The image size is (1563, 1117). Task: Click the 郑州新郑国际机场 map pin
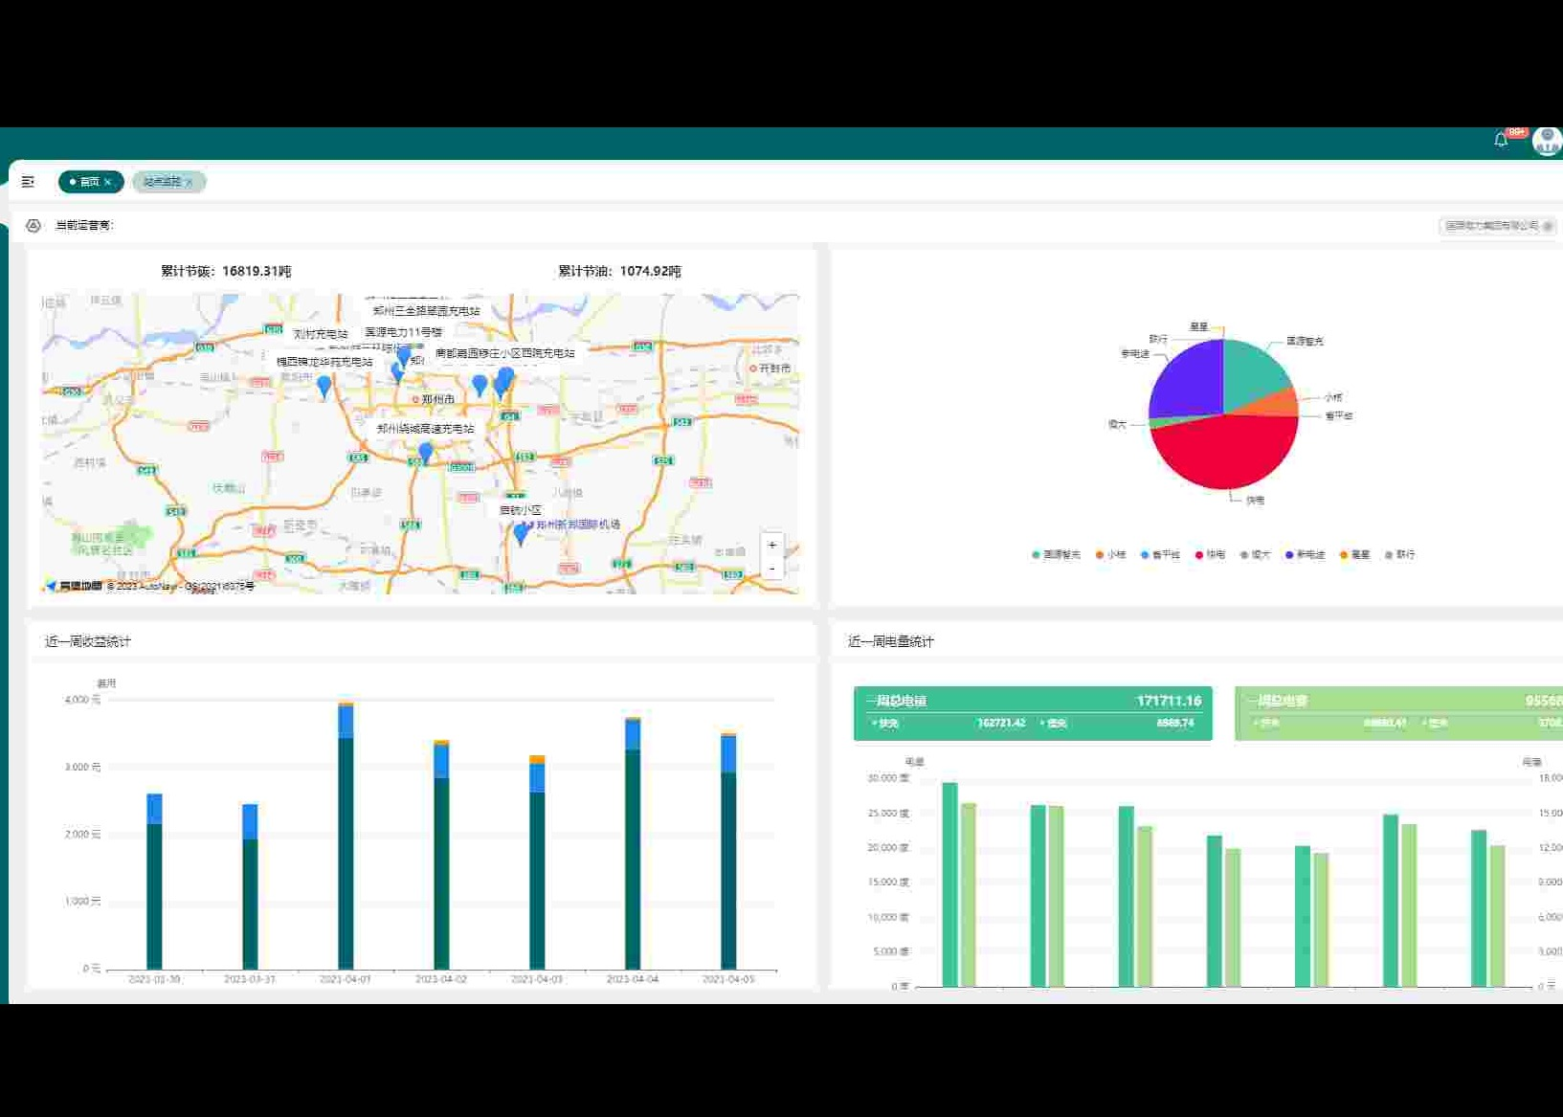point(521,533)
